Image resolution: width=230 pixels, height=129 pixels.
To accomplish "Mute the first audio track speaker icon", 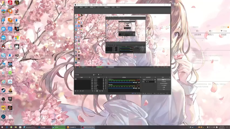I will pos(136,83).
